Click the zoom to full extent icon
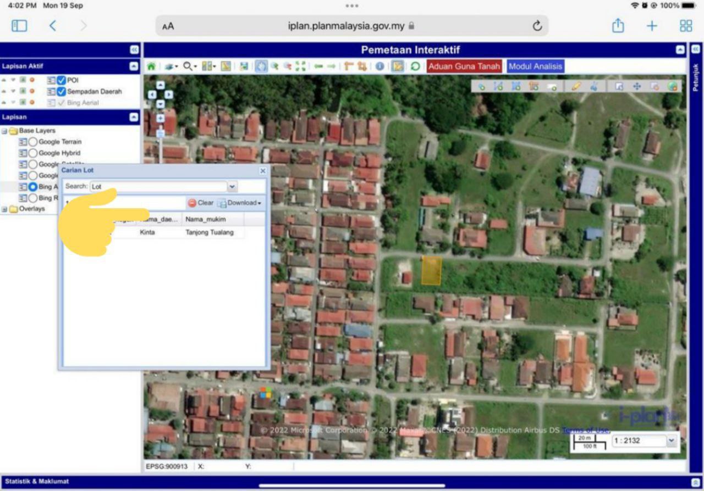This screenshot has height=491, width=704. pos(300,66)
